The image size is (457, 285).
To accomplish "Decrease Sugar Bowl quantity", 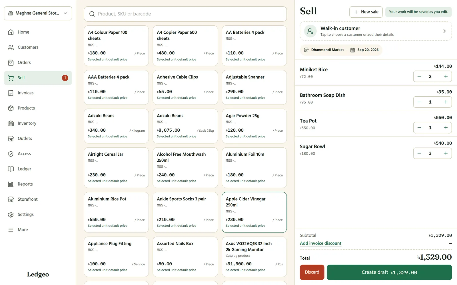I will [x=419, y=153].
